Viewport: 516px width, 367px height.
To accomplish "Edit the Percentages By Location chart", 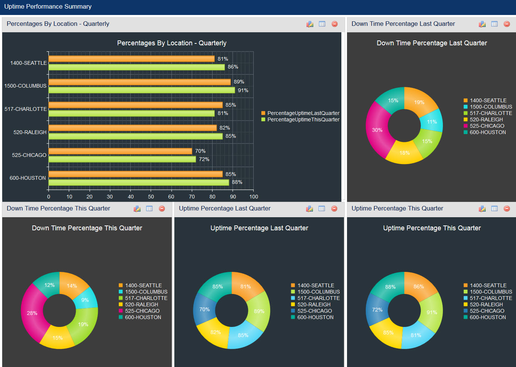I will point(310,24).
